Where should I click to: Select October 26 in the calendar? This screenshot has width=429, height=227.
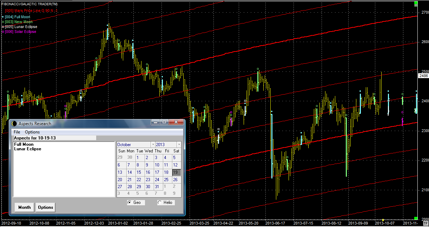[x=175, y=180]
